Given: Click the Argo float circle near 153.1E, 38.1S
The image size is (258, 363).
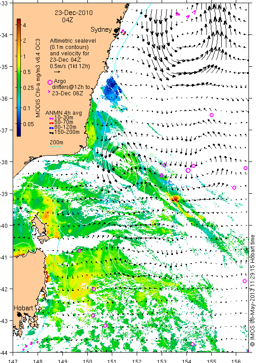Looking at the screenshot, I should tap(164, 165).
